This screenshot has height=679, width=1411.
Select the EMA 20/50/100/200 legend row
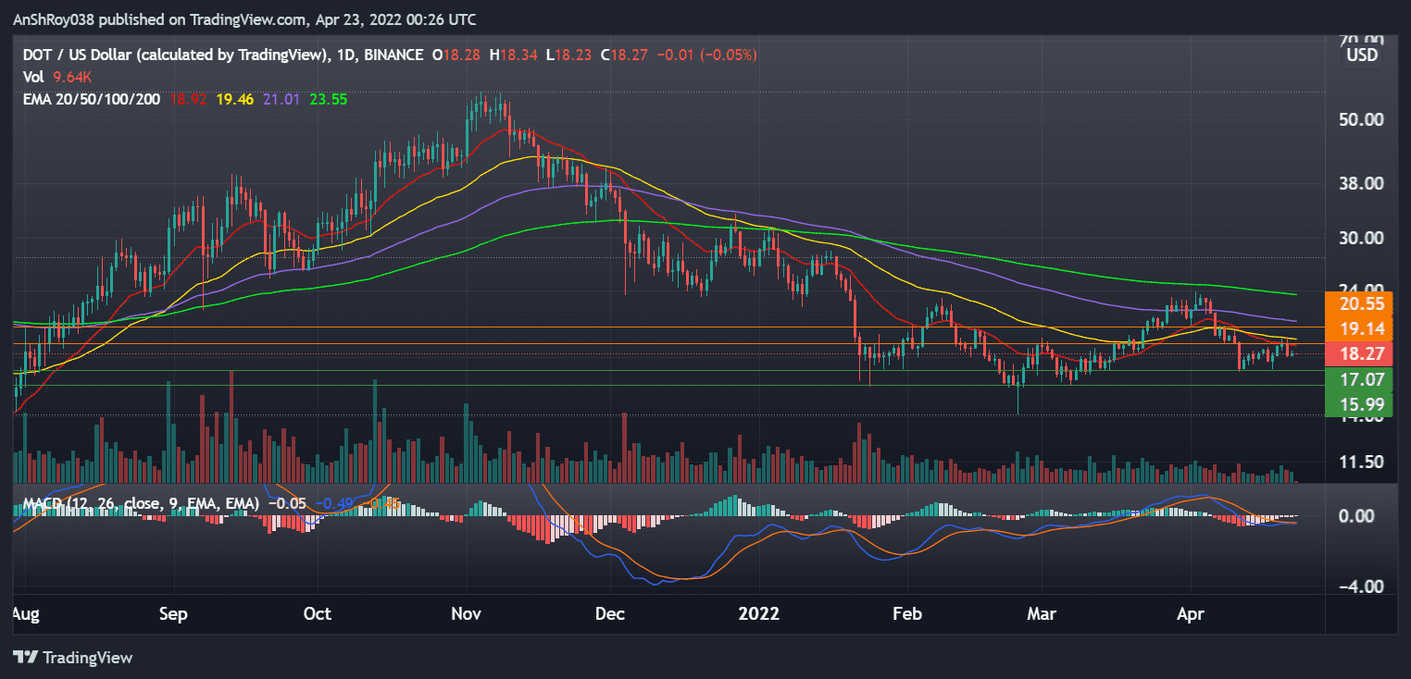(93, 97)
